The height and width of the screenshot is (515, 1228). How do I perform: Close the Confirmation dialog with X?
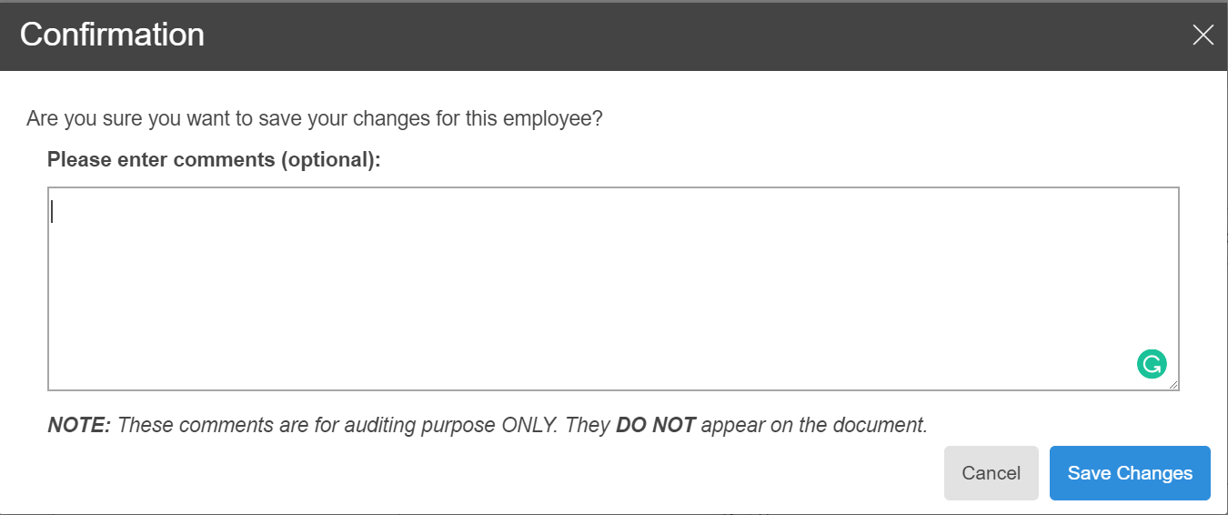point(1203,35)
